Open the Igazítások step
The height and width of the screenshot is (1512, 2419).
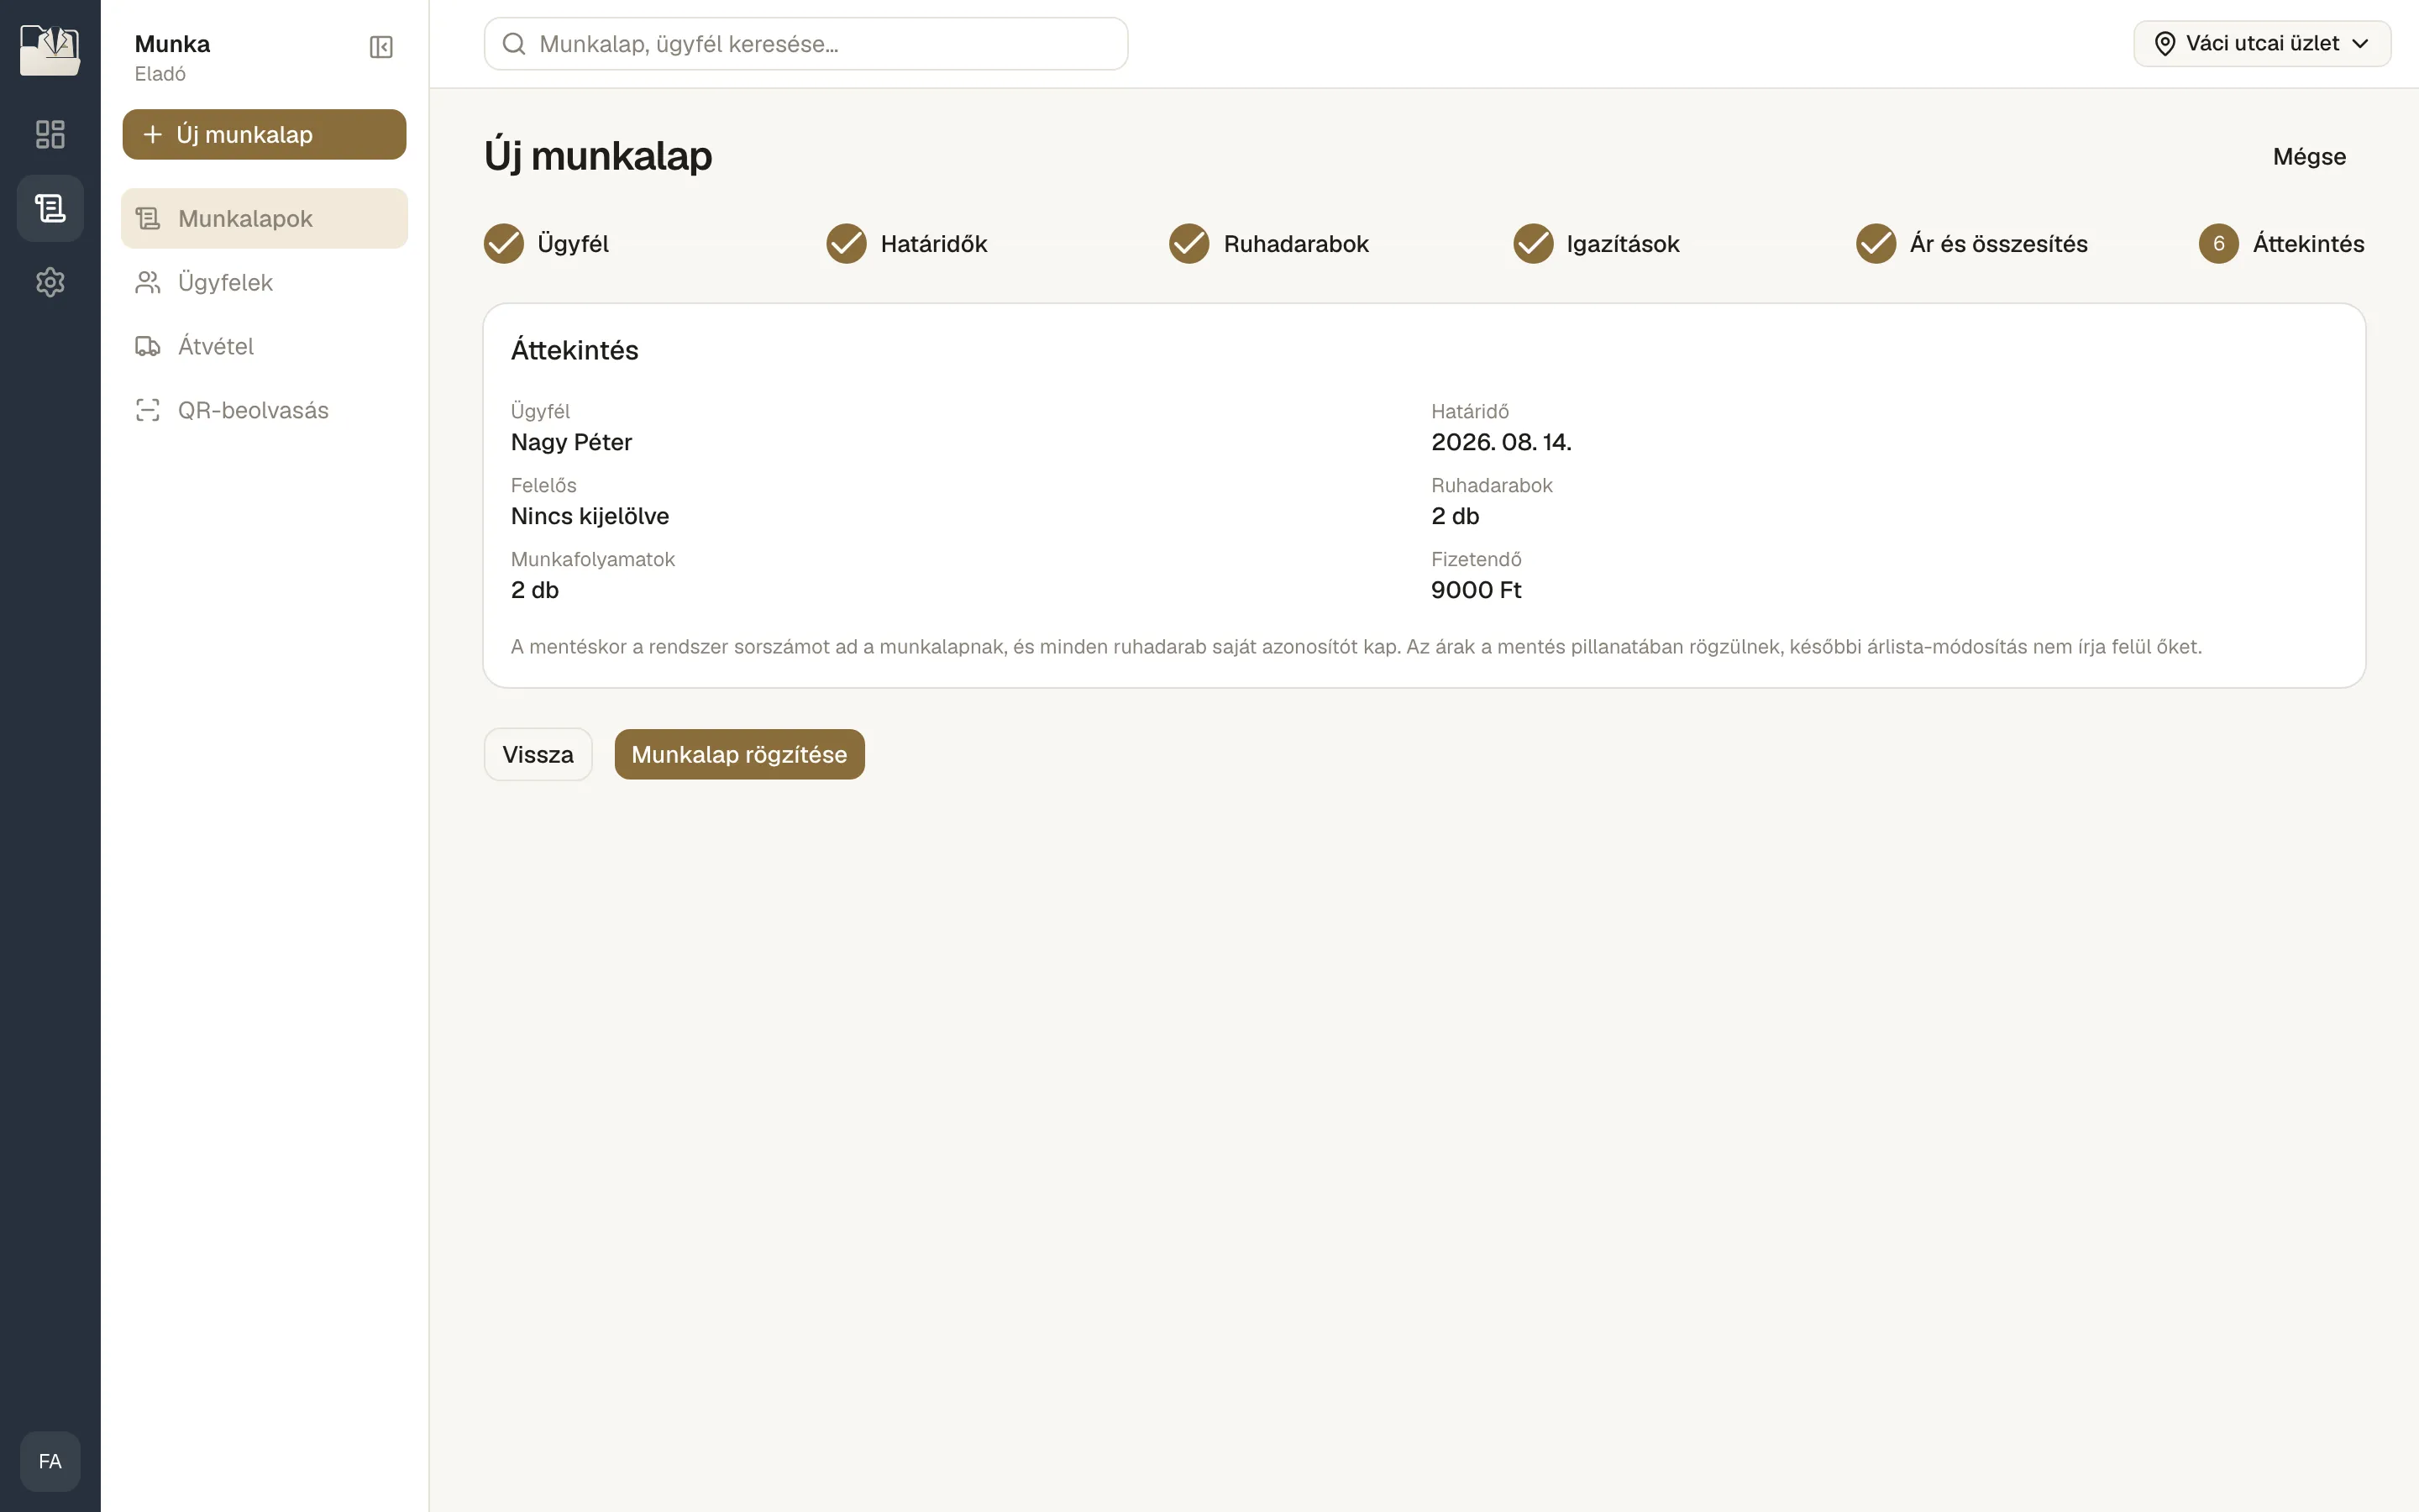(x=1597, y=244)
